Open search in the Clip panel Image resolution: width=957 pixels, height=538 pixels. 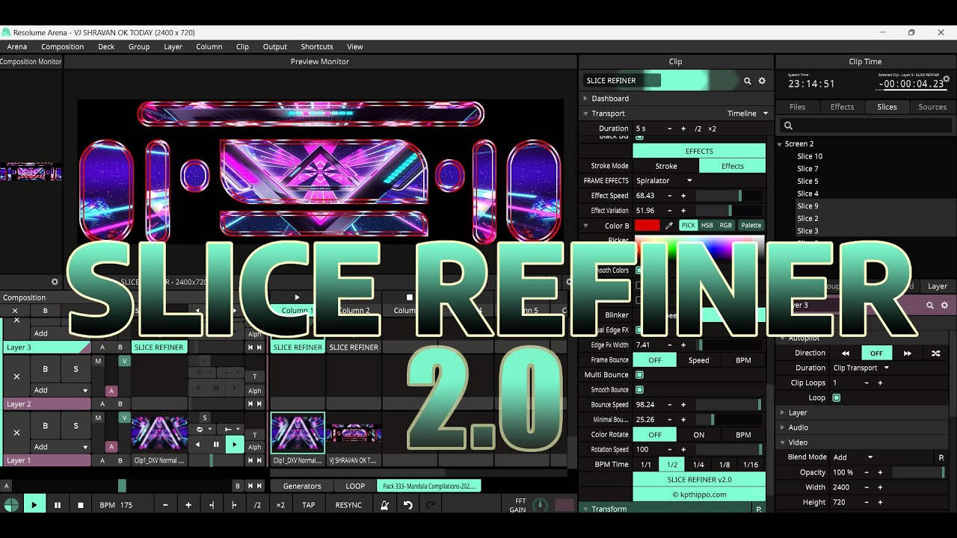pyautogui.click(x=747, y=81)
